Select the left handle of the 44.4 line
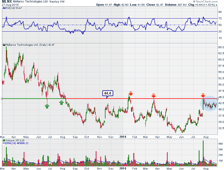Image resolution: width=224 pixels, height=170 pixels. [2, 99]
